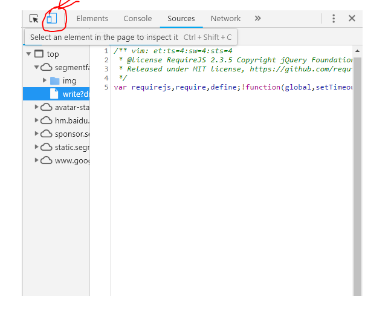Open the Elements tab
The height and width of the screenshot is (314, 391).
coord(92,19)
